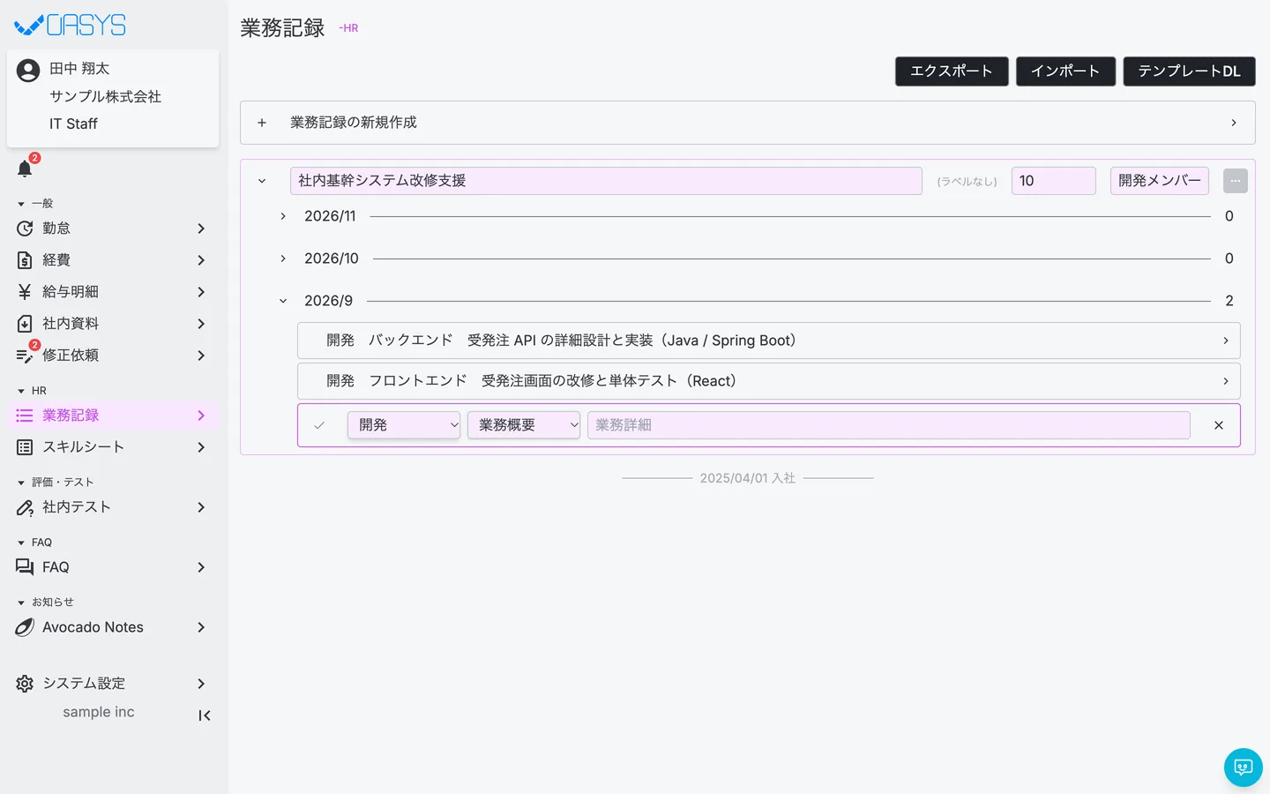This screenshot has width=1270, height=794.
Task: Click the 勤怠 clock icon
Action: [x=25, y=228]
